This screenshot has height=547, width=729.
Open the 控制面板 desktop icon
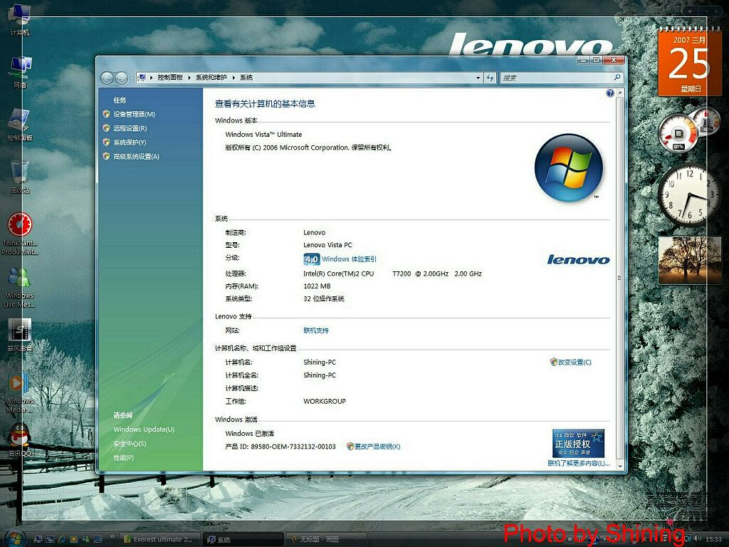point(19,125)
